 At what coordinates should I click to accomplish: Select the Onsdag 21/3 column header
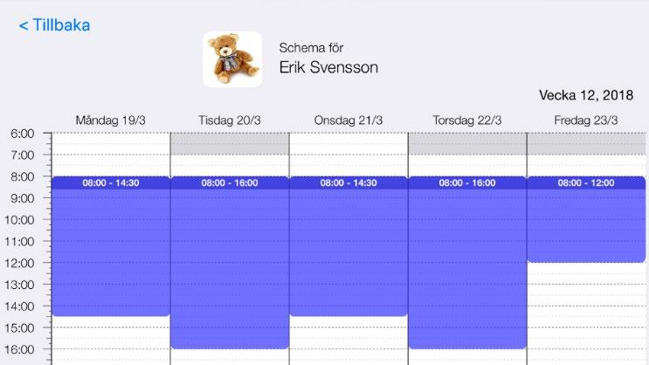click(349, 121)
